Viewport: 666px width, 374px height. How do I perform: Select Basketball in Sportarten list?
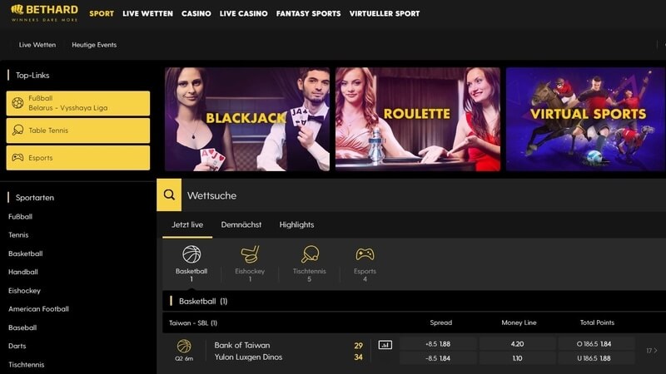(26, 253)
